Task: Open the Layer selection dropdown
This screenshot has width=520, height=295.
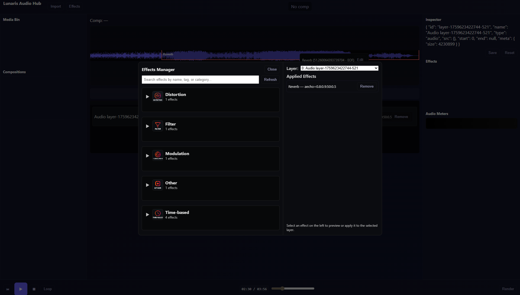Action: click(x=339, y=68)
